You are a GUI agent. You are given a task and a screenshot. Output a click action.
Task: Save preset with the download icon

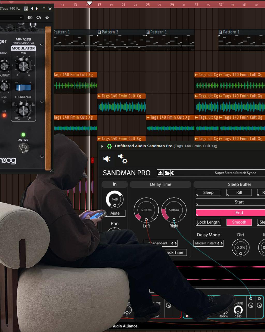point(160,173)
